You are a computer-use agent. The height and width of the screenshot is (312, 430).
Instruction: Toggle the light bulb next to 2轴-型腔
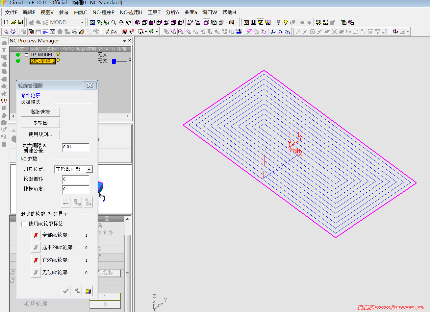(58, 60)
